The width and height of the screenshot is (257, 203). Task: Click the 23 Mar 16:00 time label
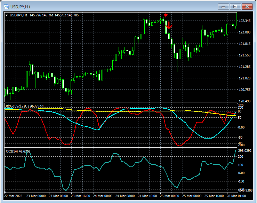pos(80,196)
